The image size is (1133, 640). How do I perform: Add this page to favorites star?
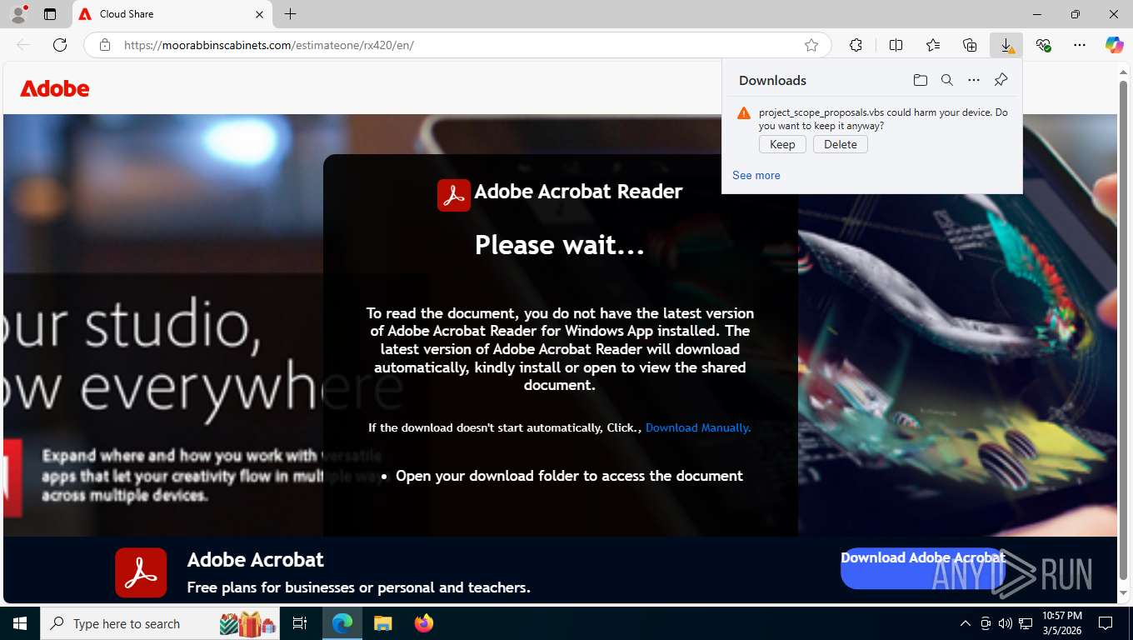coord(811,45)
